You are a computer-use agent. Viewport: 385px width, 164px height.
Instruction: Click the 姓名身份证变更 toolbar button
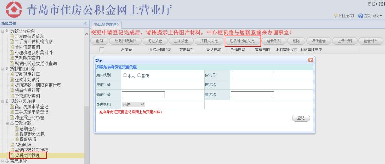point(242,41)
